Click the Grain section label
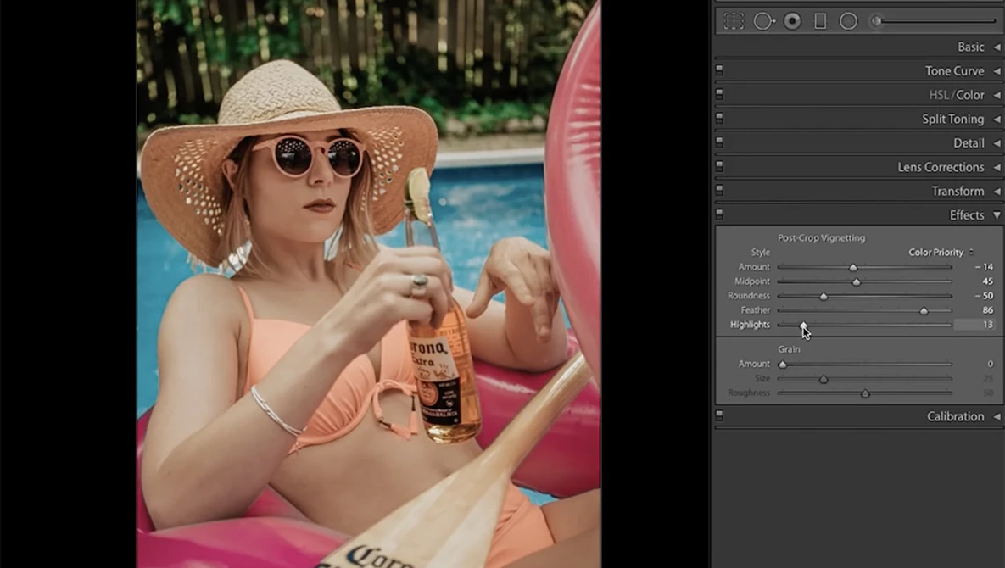 789,349
